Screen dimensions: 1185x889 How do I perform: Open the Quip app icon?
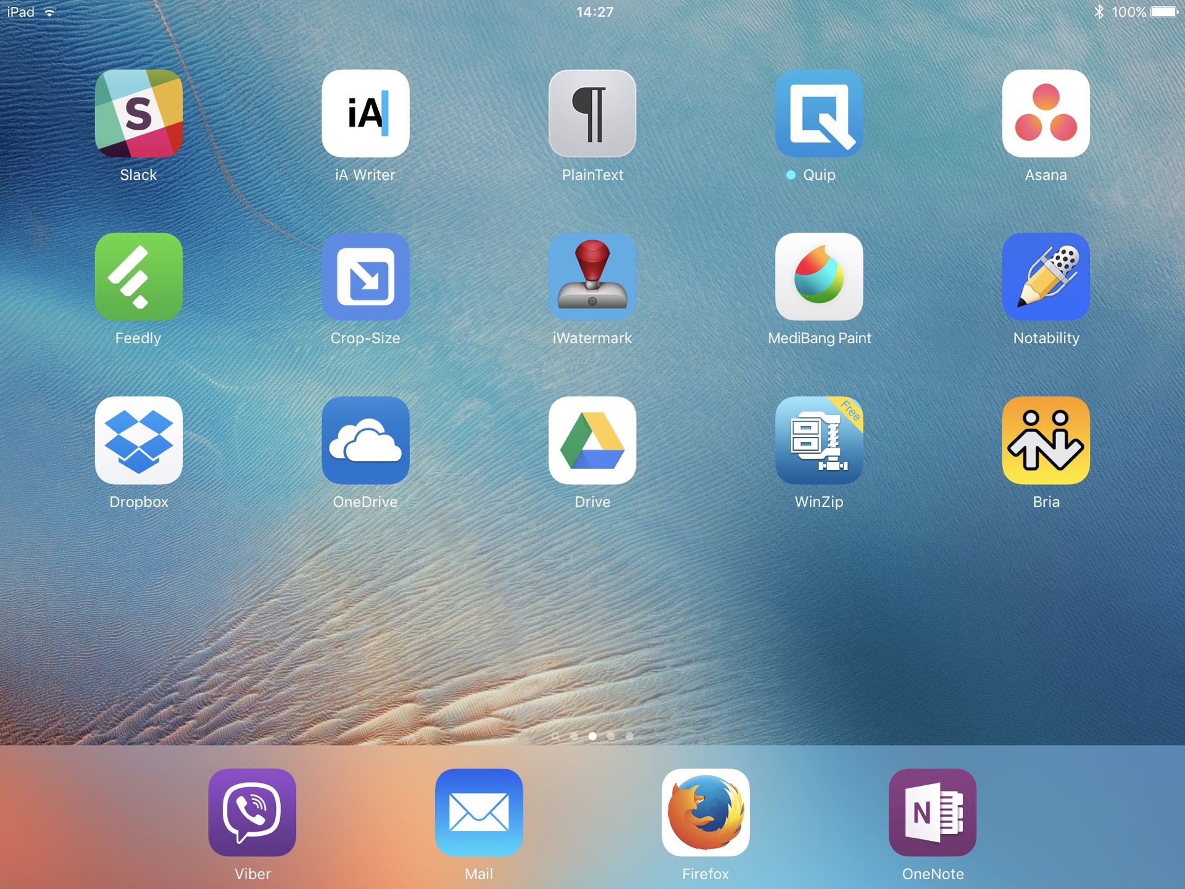[x=819, y=113]
